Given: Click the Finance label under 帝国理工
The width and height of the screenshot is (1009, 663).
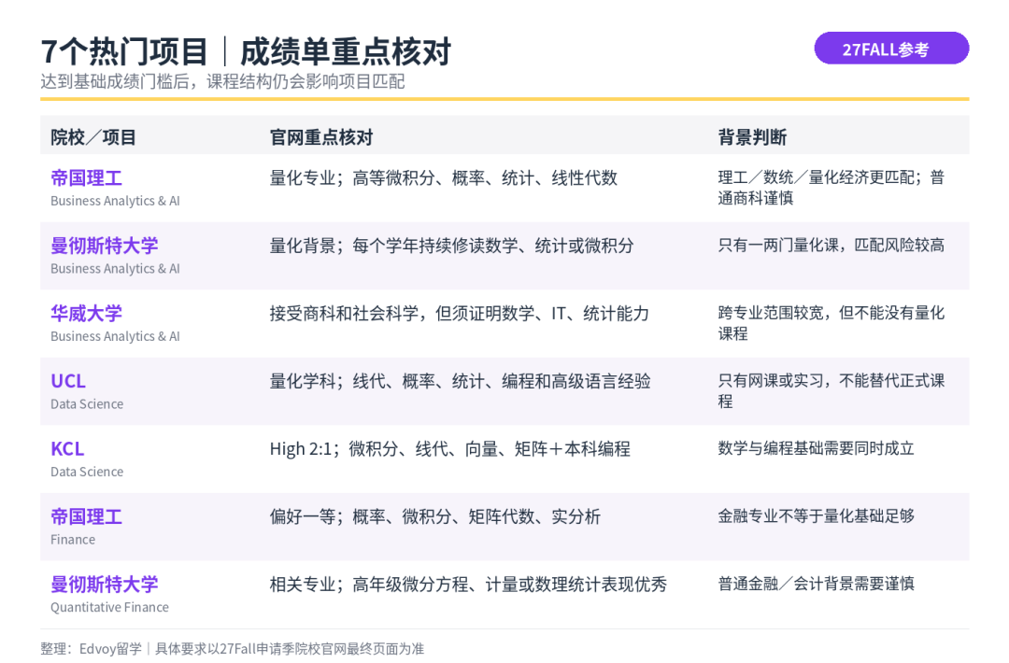Looking at the screenshot, I should coord(73,540).
